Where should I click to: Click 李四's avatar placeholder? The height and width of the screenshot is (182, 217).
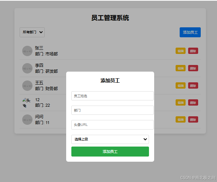click(27, 68)
